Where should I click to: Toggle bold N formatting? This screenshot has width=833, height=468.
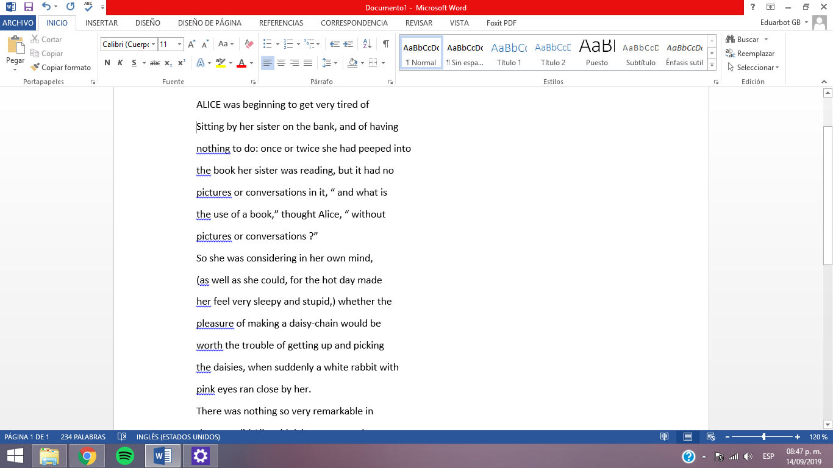point(107,63)
